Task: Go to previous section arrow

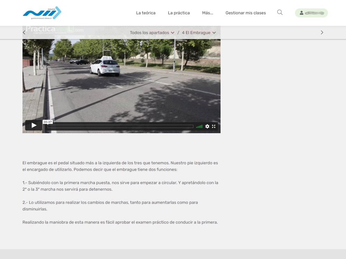Action: click(x=24, y=32)
